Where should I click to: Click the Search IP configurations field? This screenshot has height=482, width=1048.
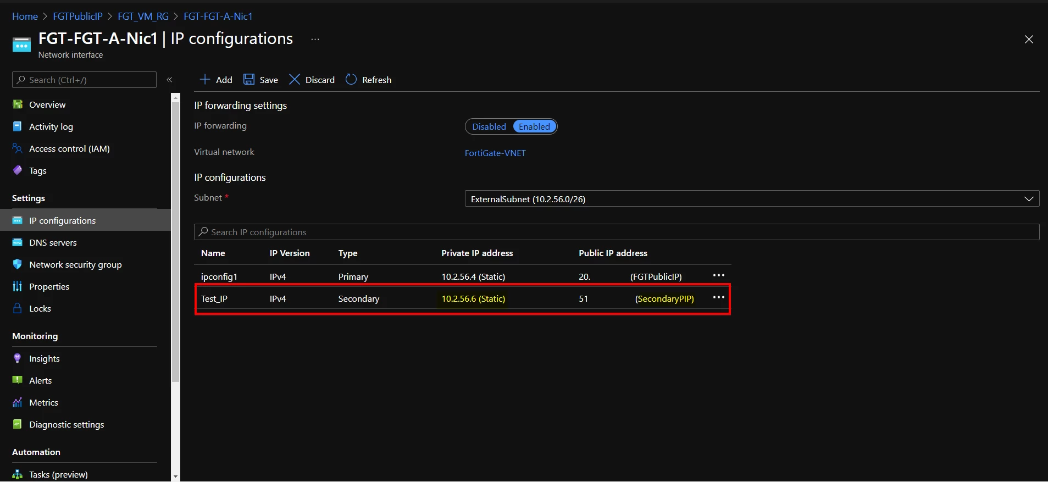617,232
